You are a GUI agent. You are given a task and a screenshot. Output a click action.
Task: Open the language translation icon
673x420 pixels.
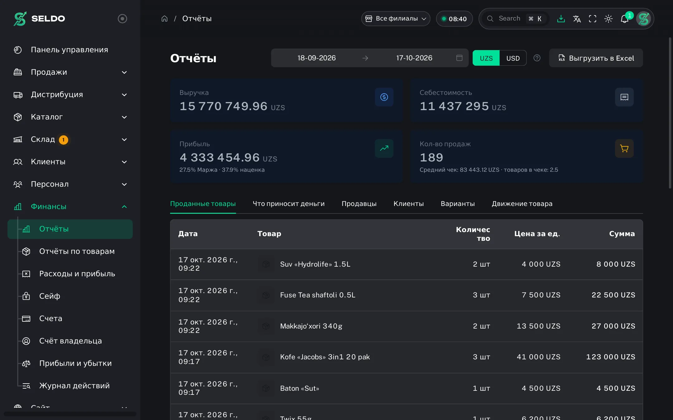(577, 19)
